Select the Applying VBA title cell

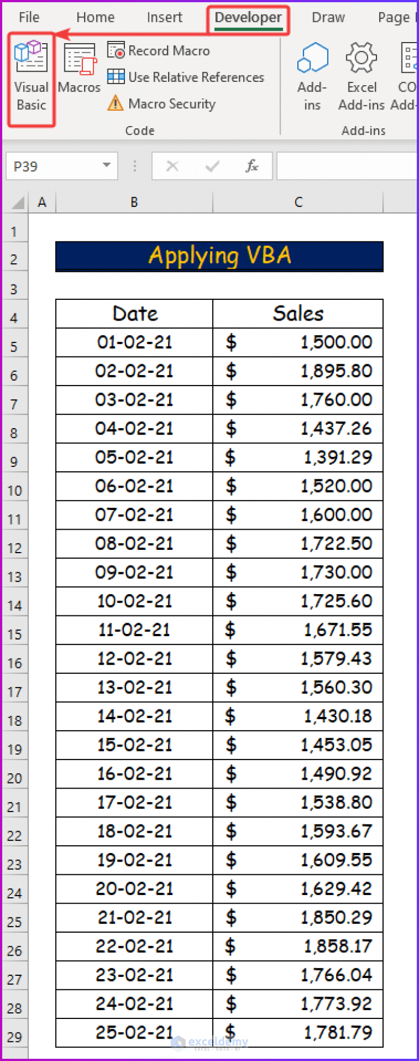coord(219,256)
